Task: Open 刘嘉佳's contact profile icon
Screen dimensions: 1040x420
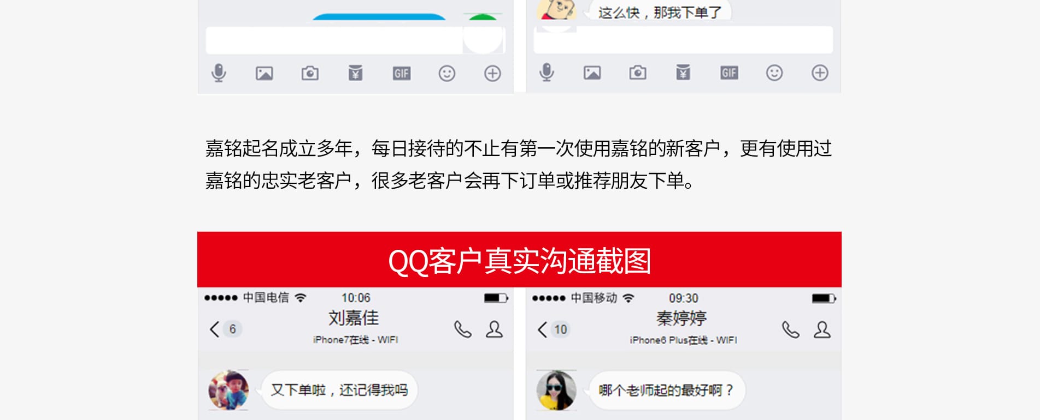Action: coord(495,329)
